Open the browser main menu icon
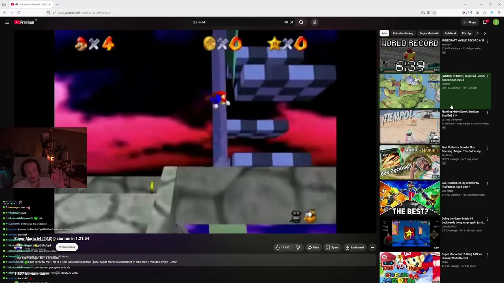 [499, 13]
